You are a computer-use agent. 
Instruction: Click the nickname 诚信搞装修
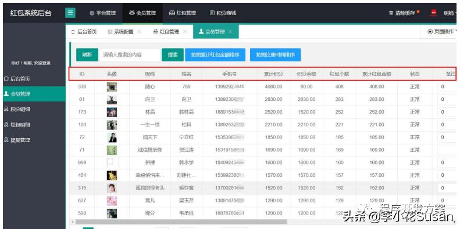pos(150,150)
